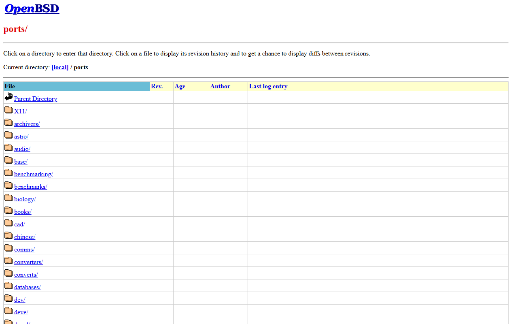The height and width of the screenshot is (324, 511).
Task: Click the folder icon next to databases
Action: point(8,285)
